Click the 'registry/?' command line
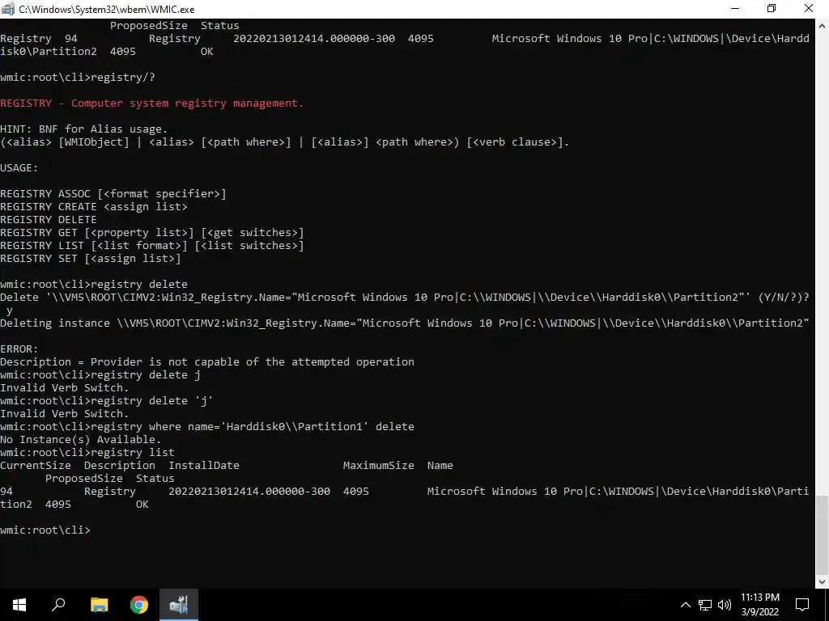The width and height of the screenshot is (829, 621). tap(78, 77)
